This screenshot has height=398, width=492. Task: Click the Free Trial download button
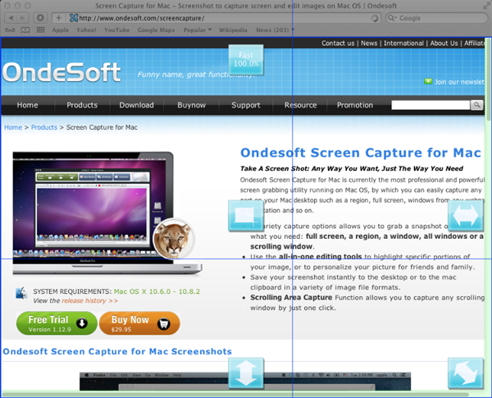tap(57, 323)
